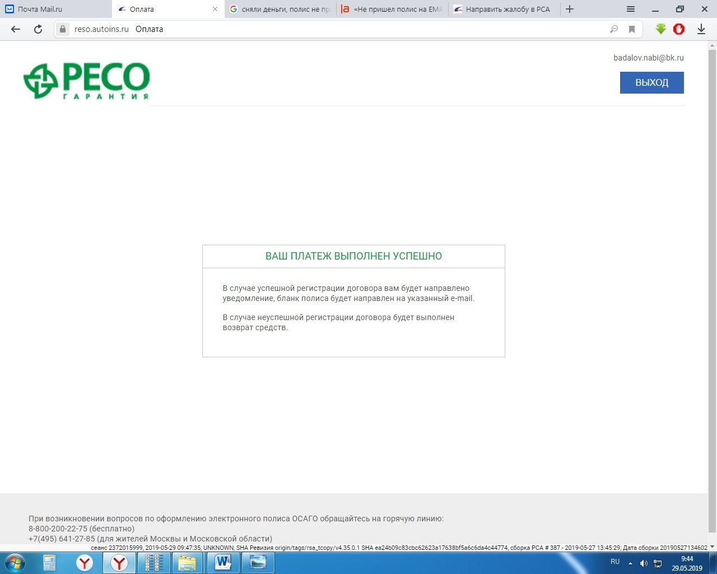Go back to the previous page
This screenshot has height=574, width=717.
pyautogui.click(x=16, y=29)
